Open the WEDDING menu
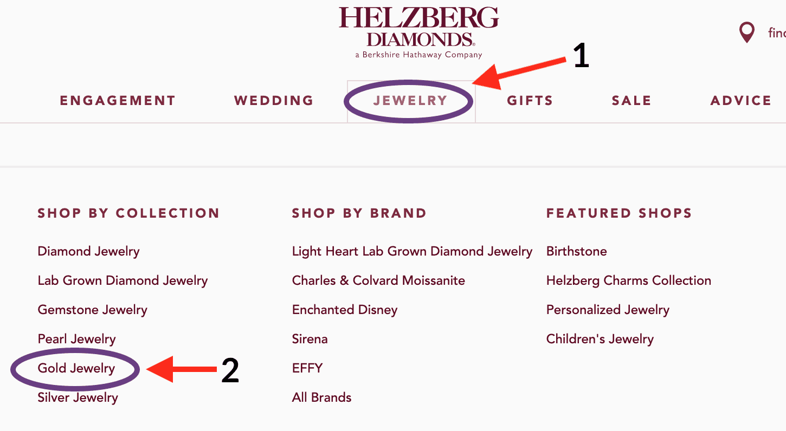Image resolution: width=786 pixels, height=431 pixels. pyautogui.click(x=273, y=100)
